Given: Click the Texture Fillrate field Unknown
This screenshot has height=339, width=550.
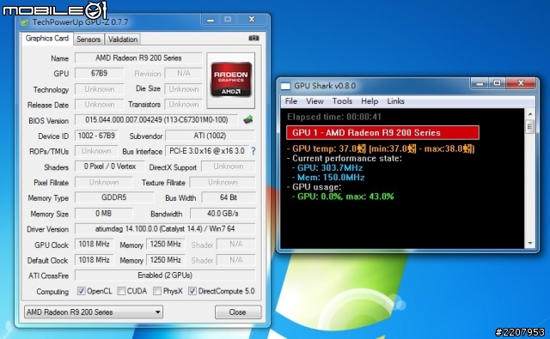Looking at the screenshot, I should click(223, 182).
